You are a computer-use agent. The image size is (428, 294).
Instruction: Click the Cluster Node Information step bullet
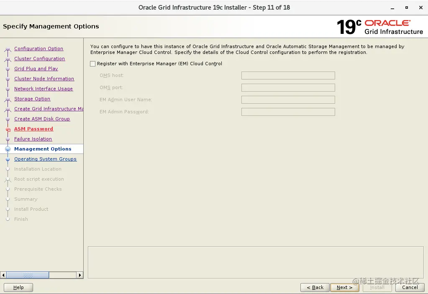[8, 79]
